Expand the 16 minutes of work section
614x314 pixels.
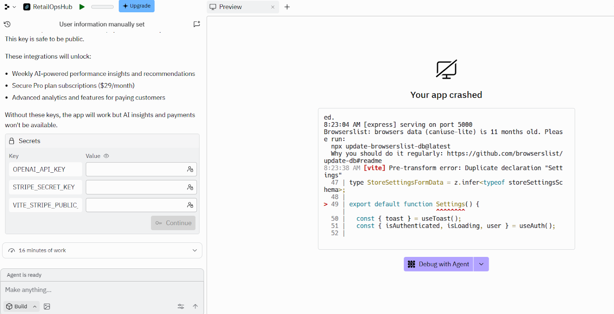pos(195,250)
